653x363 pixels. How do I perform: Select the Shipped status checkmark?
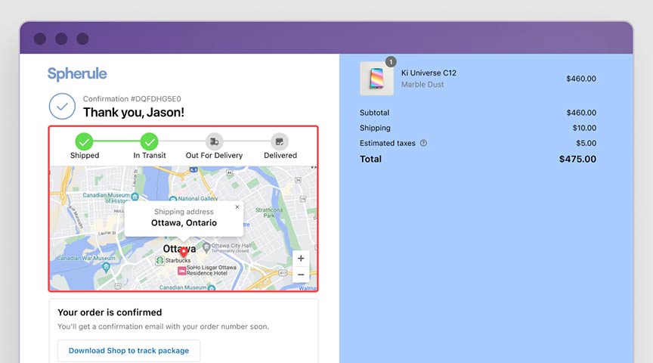tap(84, 141)
